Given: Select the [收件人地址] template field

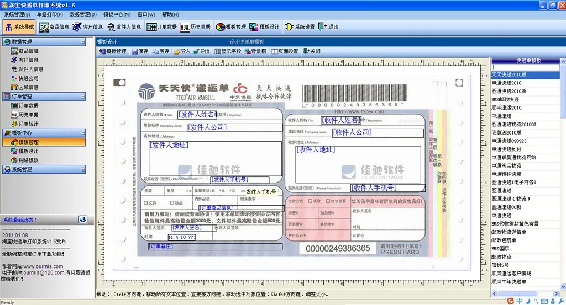Looking at the screenshot, I should click(358, 164).
